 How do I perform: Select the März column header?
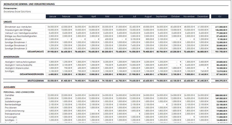pos(80,16)
